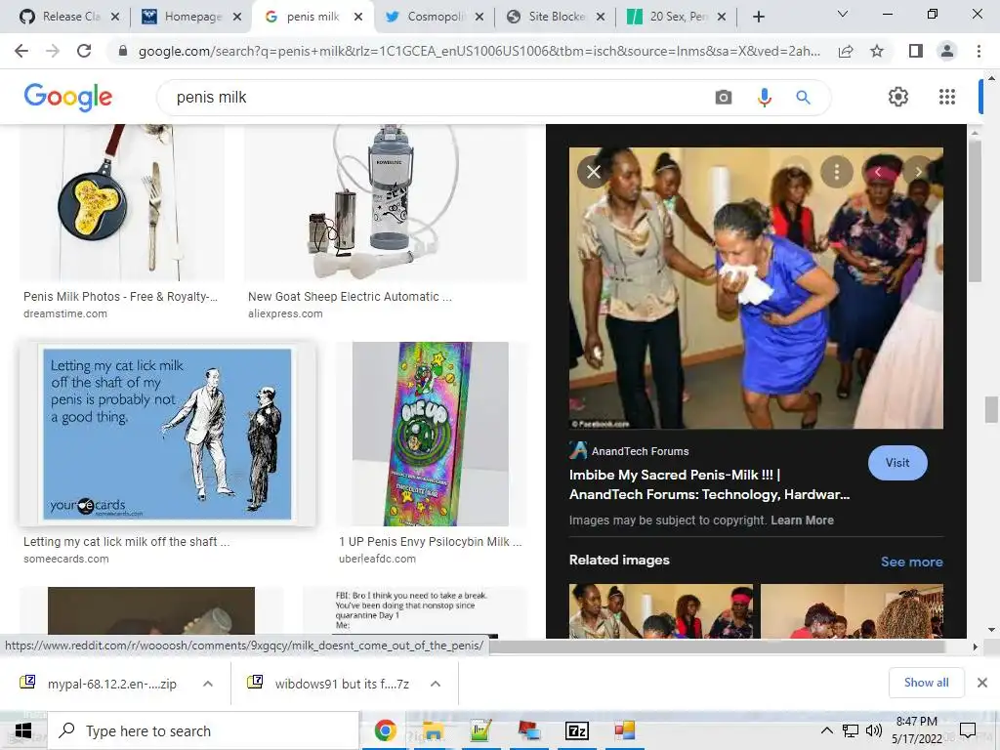This screenshot has width=1000, height=750.
Task: Open a new browser tab
Action: [x=758, y=17]
